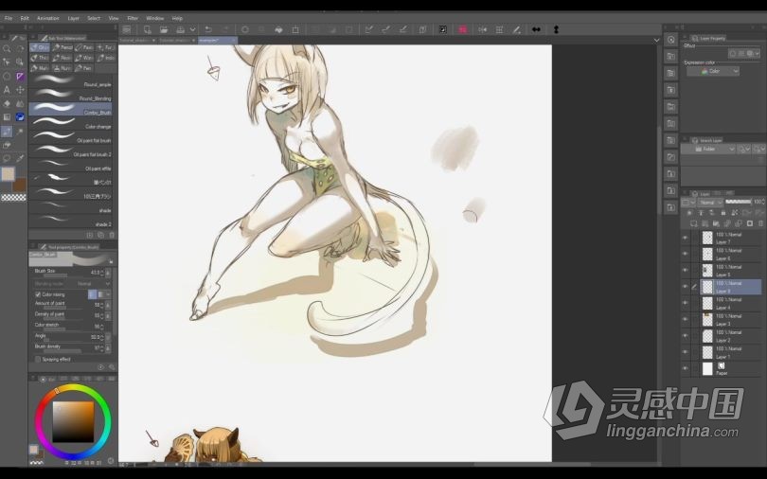
Task: Select the eyedropper tool in toolbox
Action: (20, 158)
